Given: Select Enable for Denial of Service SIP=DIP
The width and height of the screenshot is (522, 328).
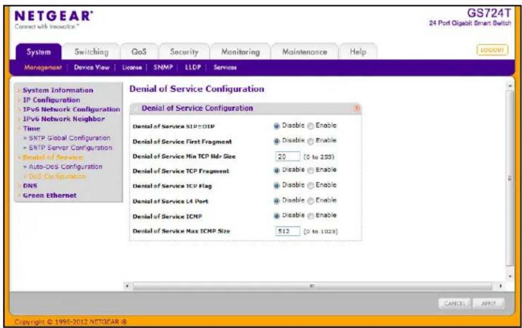Looking at the screenshot, I should pos(311,126).
